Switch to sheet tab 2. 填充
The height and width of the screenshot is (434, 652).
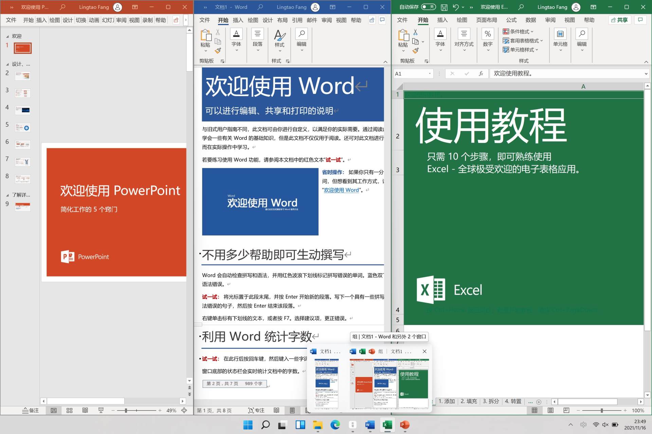click(469, 401)
